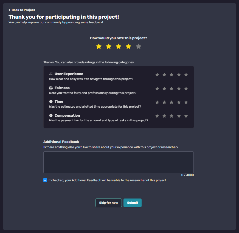The width and height of the screenshot is (239, 233).
Task: Set overall project rating to five stars
Action: [138, 46]
